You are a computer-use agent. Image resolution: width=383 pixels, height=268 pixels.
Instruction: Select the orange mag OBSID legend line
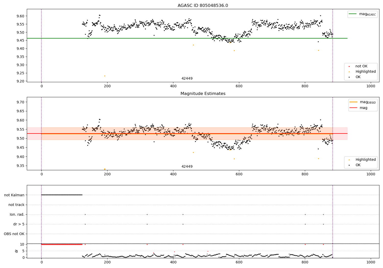point(354,102)
